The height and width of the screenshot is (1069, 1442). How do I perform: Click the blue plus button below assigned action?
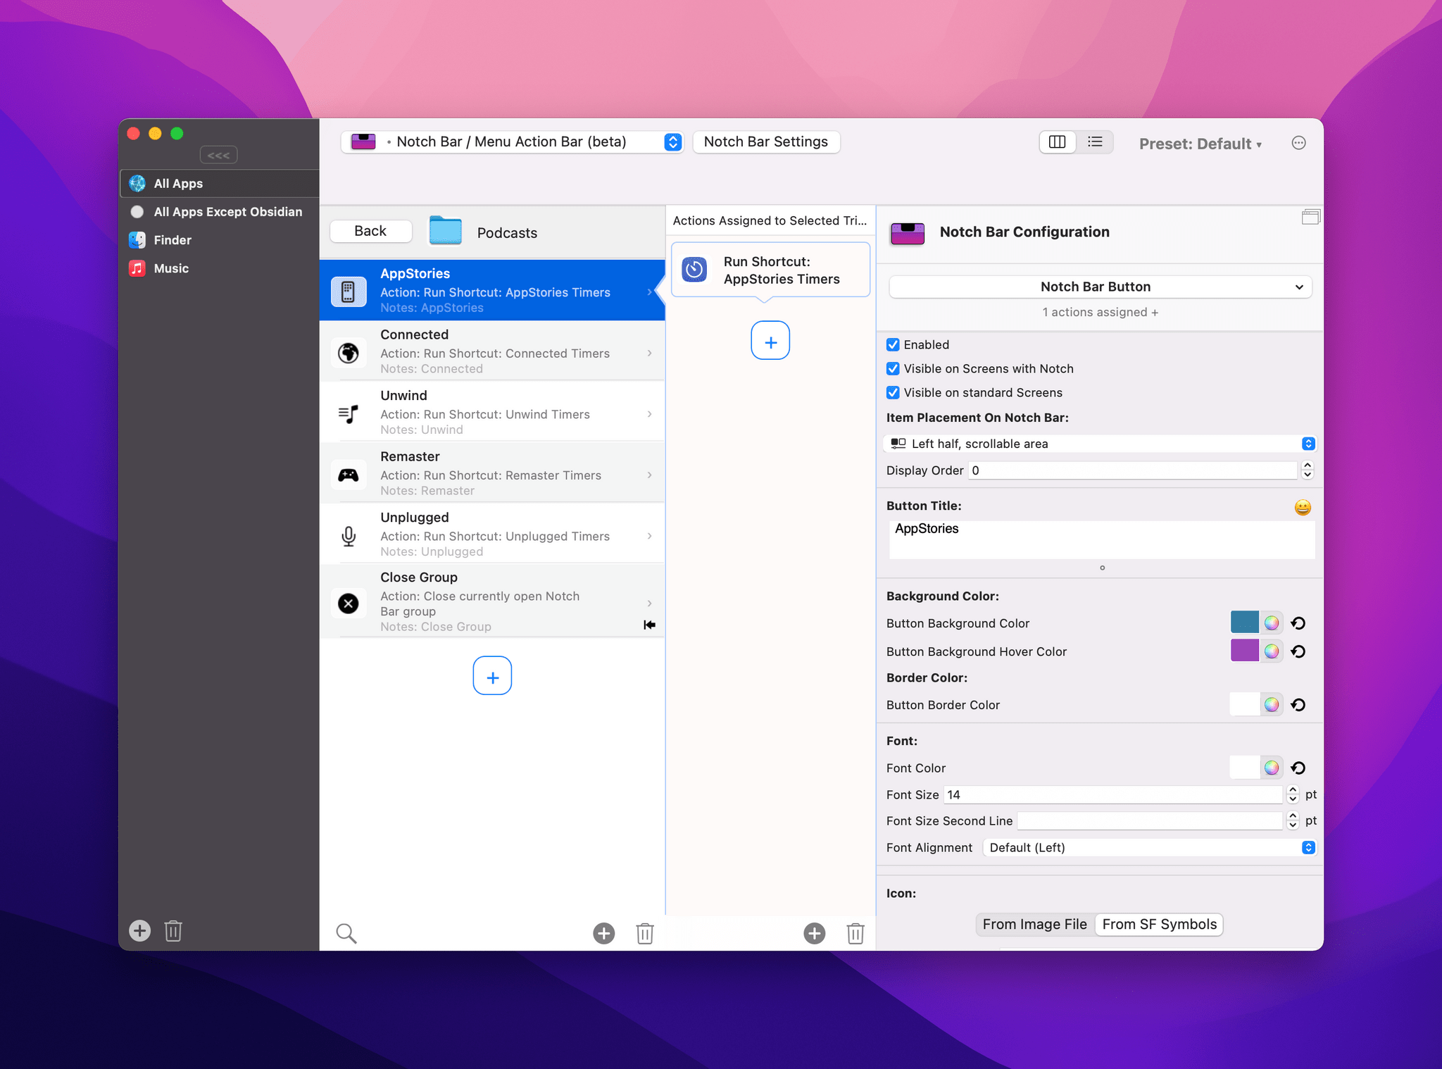point(770,341)
